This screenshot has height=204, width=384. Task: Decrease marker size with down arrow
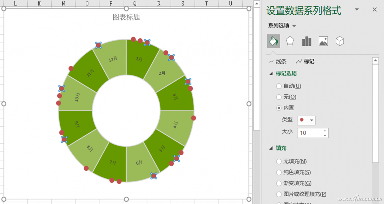(x=325, y=135)
